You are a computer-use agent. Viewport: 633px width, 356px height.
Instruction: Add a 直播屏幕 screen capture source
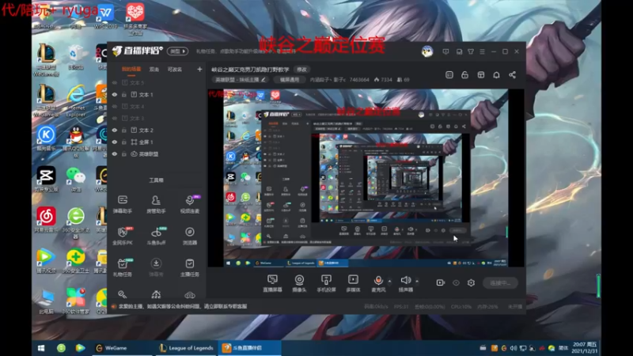click(x=272, y=283)
